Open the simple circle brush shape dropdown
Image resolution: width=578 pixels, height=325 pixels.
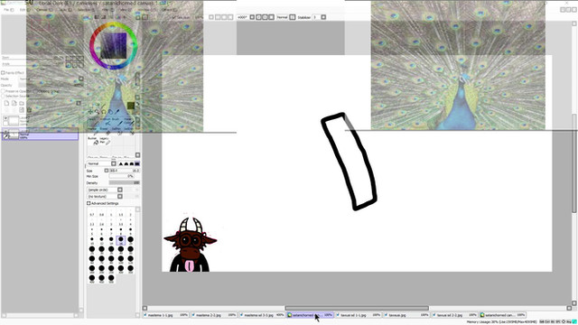(x=120, y=190)
